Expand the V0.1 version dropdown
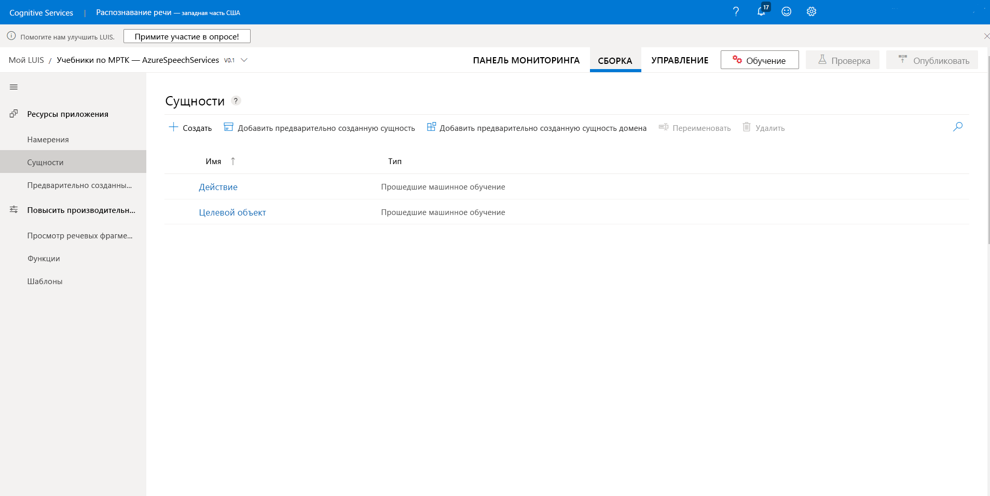The image size is (990, 496). 244,60
